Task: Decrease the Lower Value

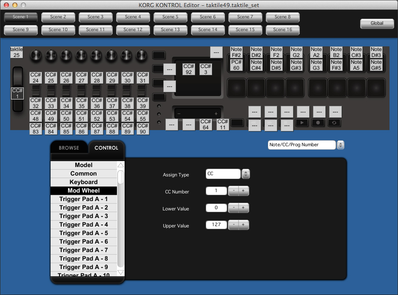Action: [x=233, y=208]
